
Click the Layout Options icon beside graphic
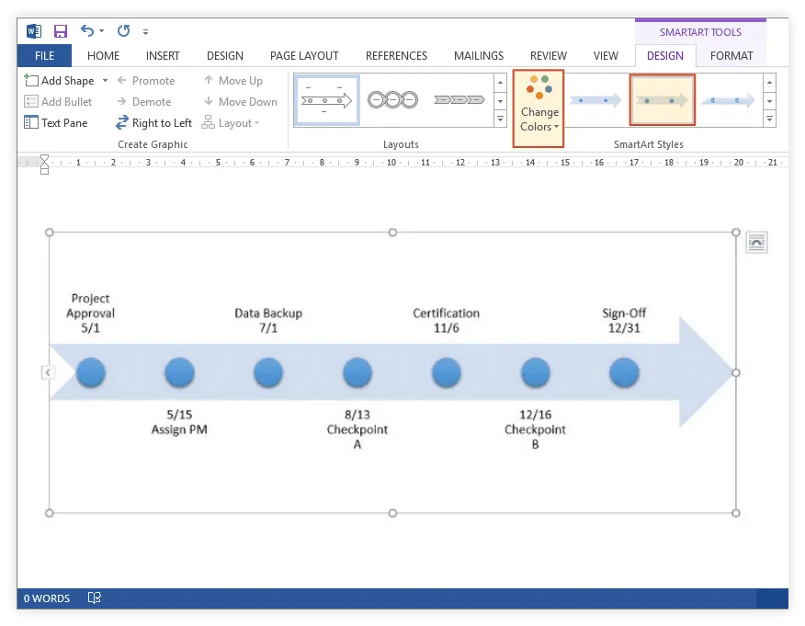click(x=755, y=243)
